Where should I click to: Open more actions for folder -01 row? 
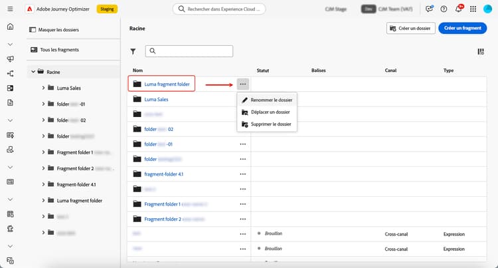243,144
